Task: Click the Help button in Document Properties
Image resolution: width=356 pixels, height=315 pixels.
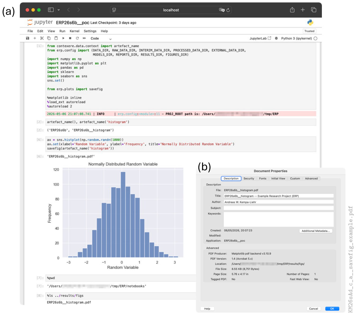Action: [x=207, y=309]
